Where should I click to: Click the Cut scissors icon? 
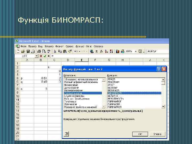coord(55,51)
